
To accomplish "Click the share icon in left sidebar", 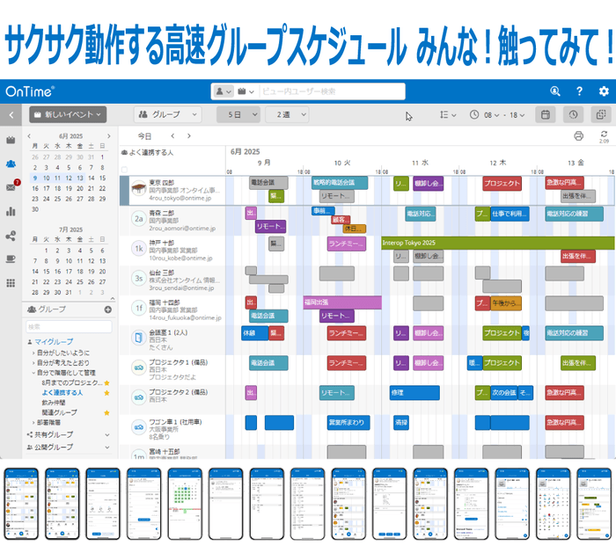I will [11, 235].
